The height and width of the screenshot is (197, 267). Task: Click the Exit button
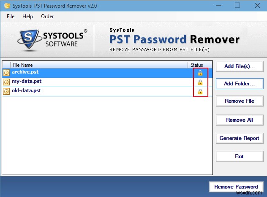tap(240, 156)
